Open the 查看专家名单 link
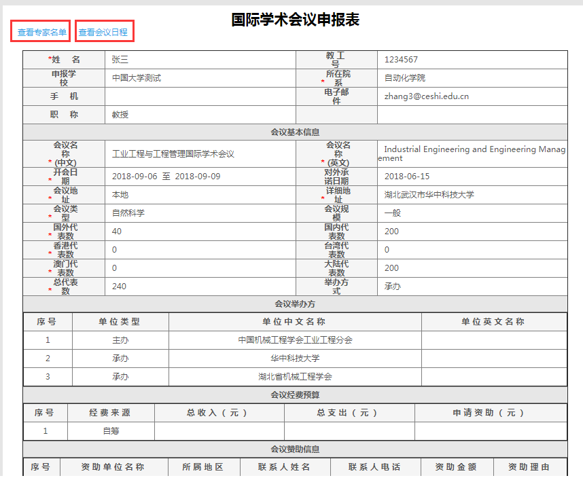 pyautogui.click(x=42, y=32)
